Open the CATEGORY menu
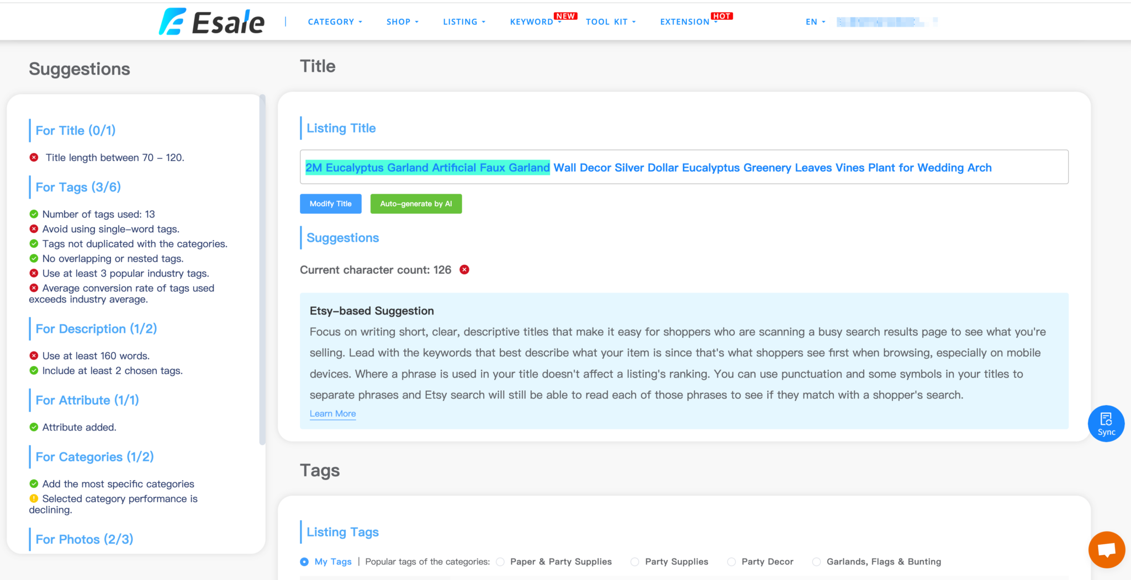This screenshot has width=1131, height=580. [335, 22]
